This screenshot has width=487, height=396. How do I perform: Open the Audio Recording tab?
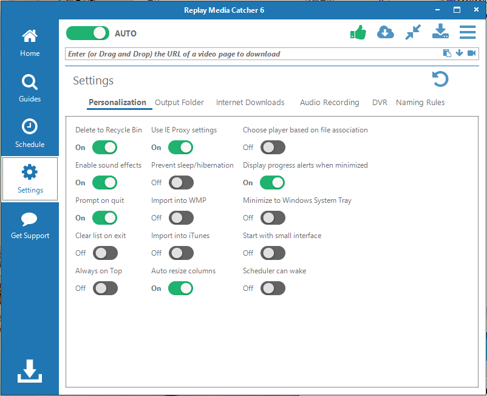pos(329,103)
